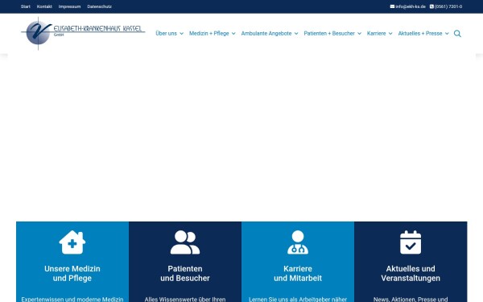
Task: Click the Alles Wissenswerte über Ihren text
Action: [185, 299]
